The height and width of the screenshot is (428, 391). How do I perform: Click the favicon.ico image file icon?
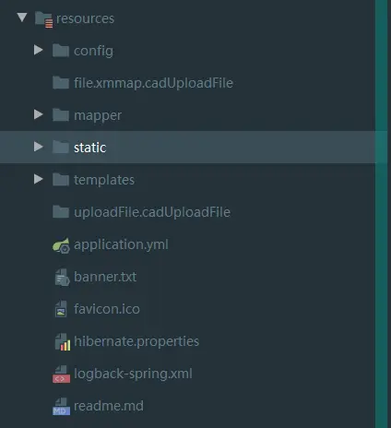click(x=61, y=309)
